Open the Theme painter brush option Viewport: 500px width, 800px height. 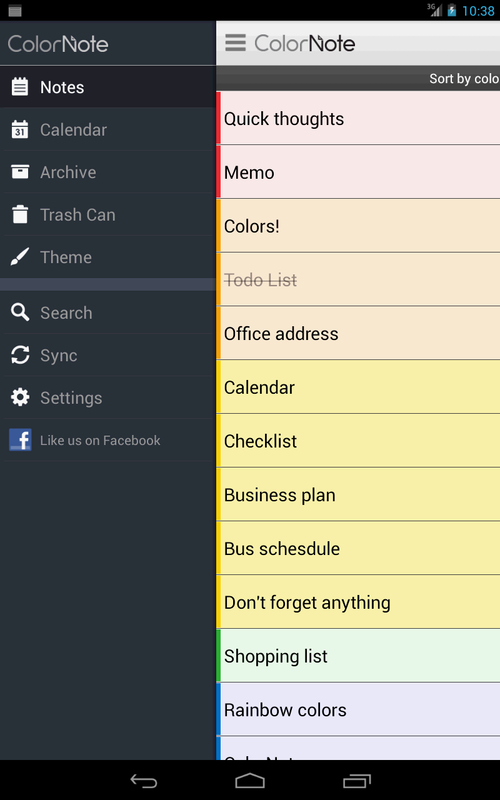pos(19,257)
